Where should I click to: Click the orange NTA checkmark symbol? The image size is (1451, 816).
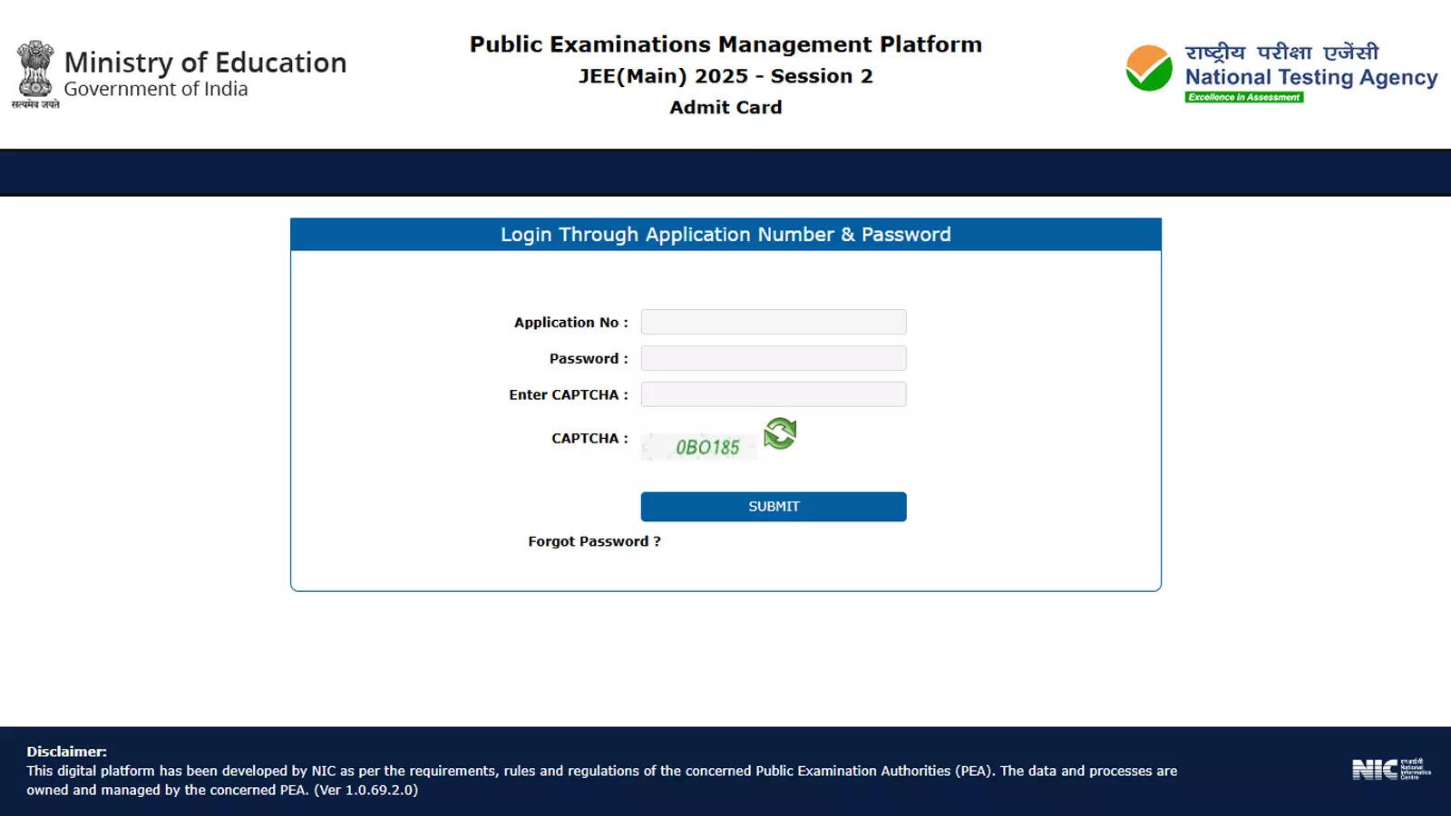1150,68
